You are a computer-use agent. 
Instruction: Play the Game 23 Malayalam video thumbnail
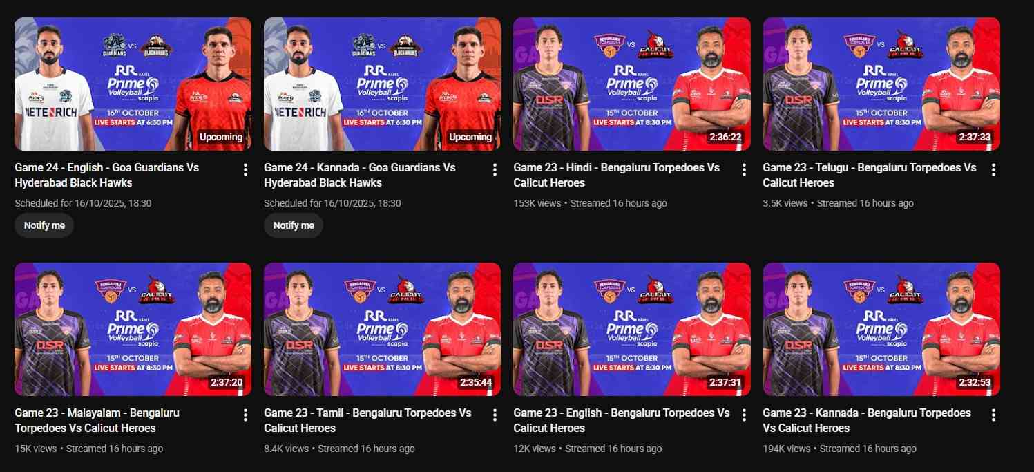133,329
